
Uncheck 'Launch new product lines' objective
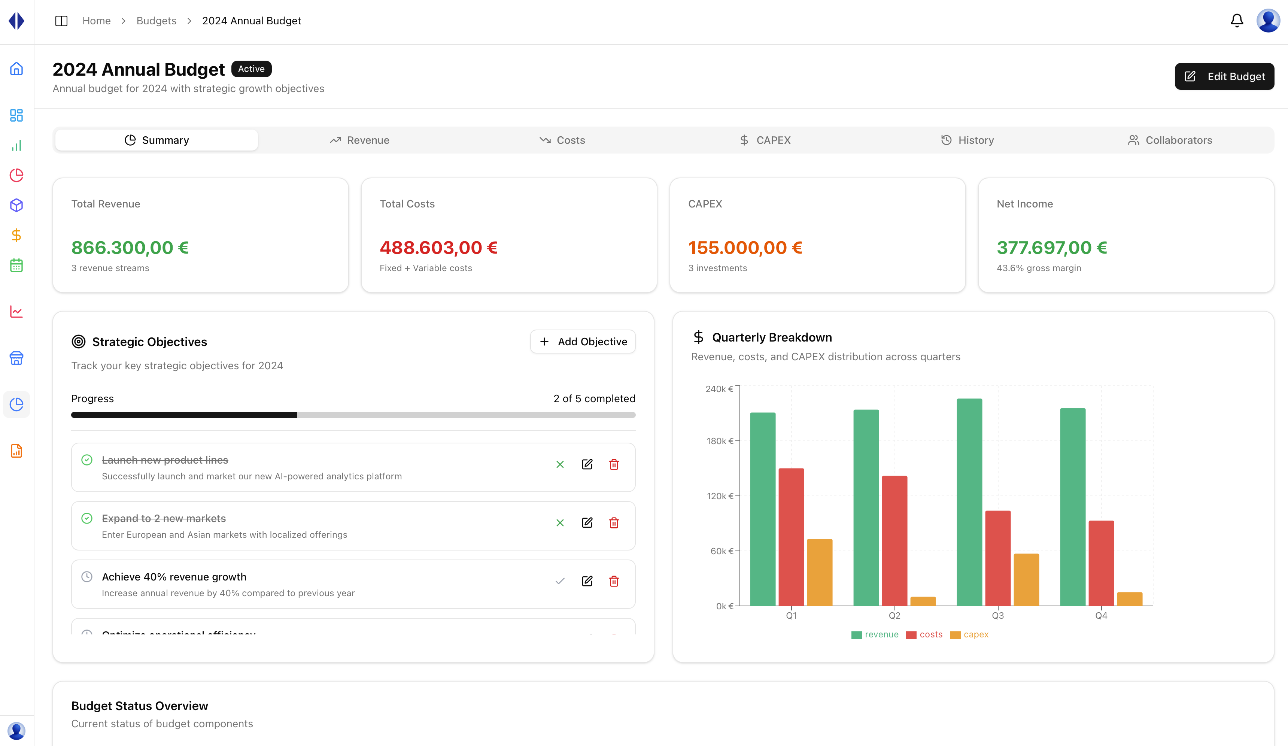click(x=560, y=465)
